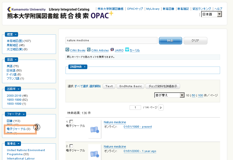Filter by 電子ジャーナル format
This screenshot has height=160, width=233.
pos(16,129)
